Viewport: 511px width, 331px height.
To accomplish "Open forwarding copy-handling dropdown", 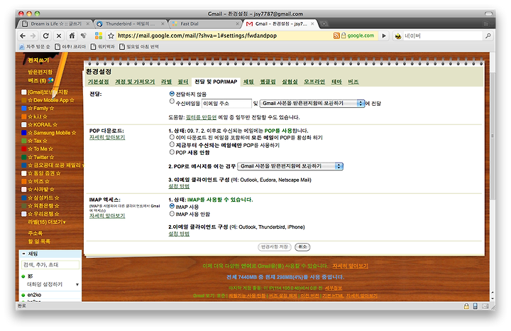I will click(x=312, y=104).
